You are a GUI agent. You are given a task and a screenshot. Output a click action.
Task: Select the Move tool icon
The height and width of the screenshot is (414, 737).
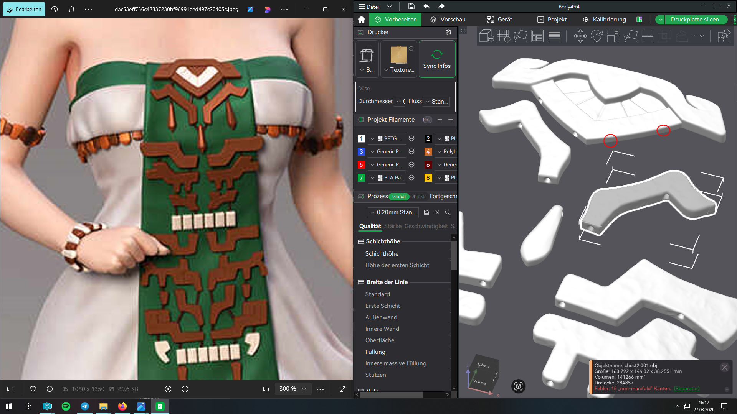580,36
